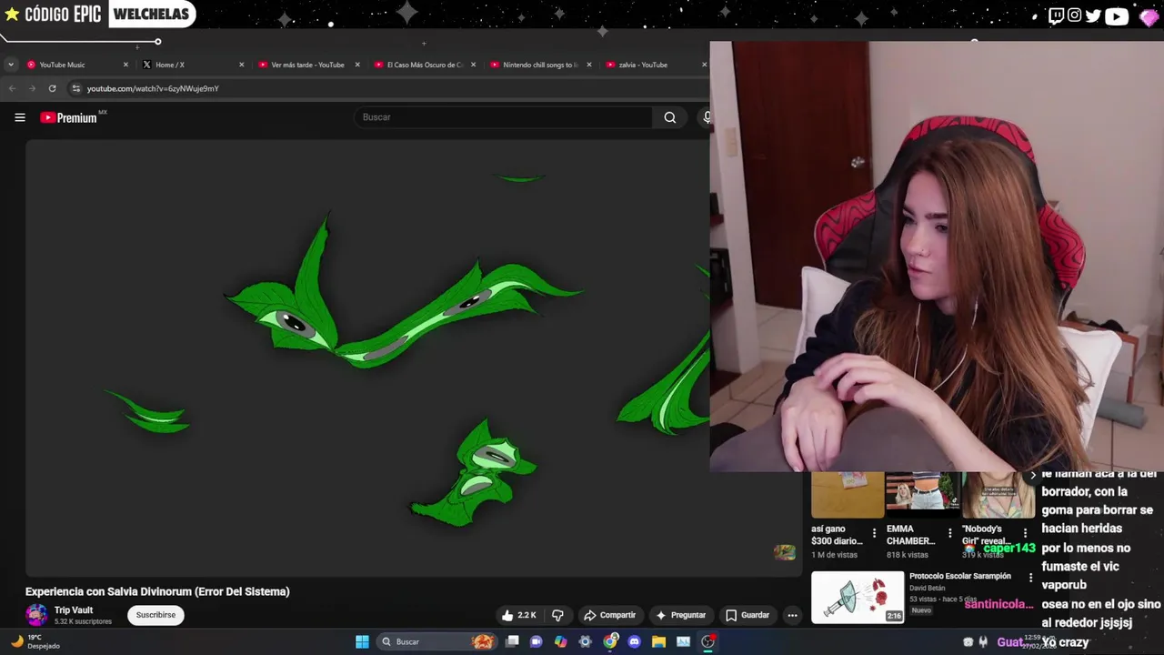1164x655 pixels.
Task: Show next shorts with the right chevron
Action: click(1032, 475)
